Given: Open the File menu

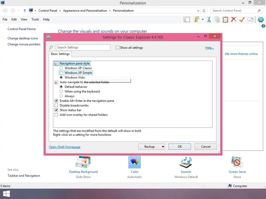Looking at the screenshot, I should coord(5,19).
